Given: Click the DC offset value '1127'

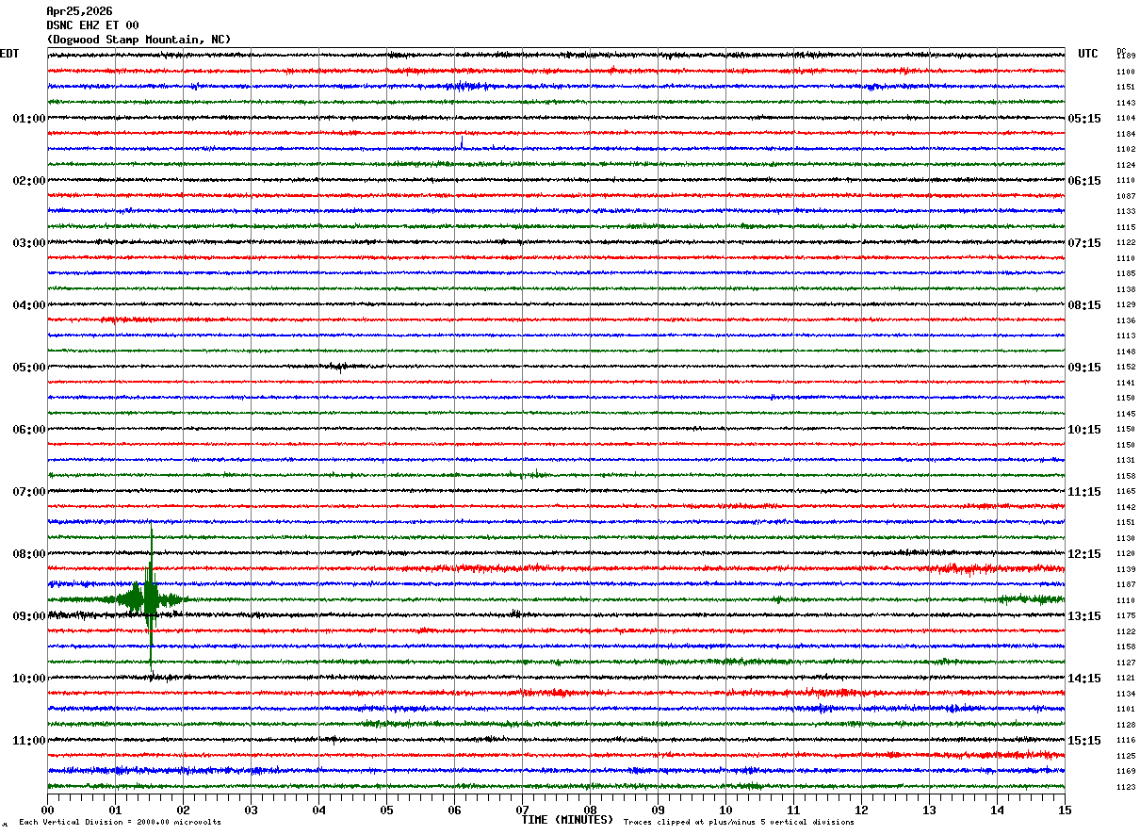Looking at the screenshot, I should (1126, 663).
